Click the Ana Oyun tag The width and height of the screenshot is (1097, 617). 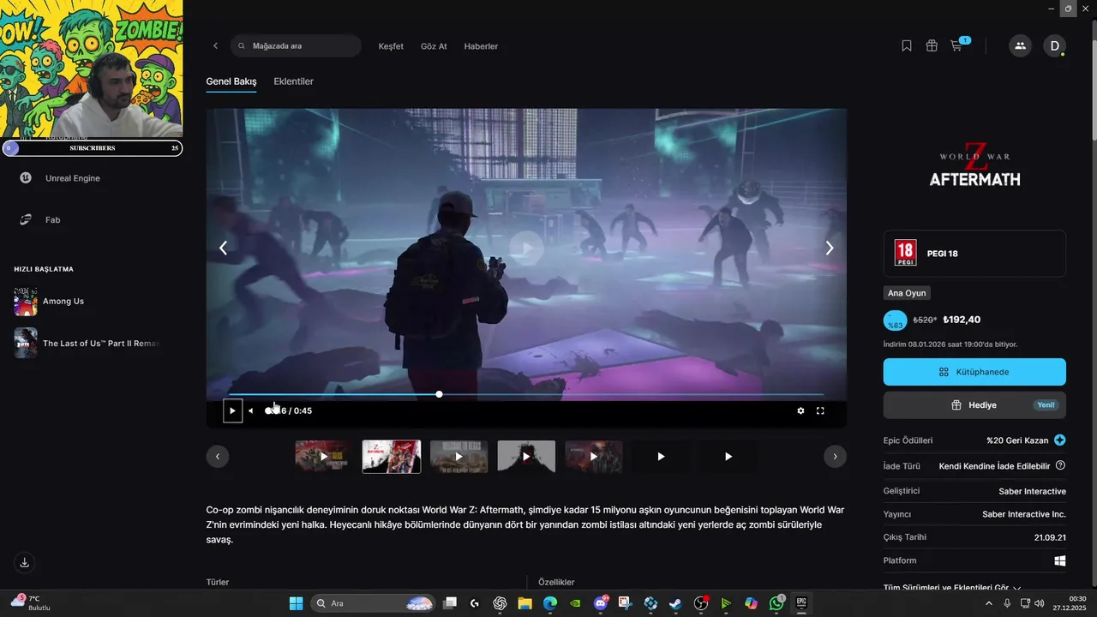[x=906, y=293]
